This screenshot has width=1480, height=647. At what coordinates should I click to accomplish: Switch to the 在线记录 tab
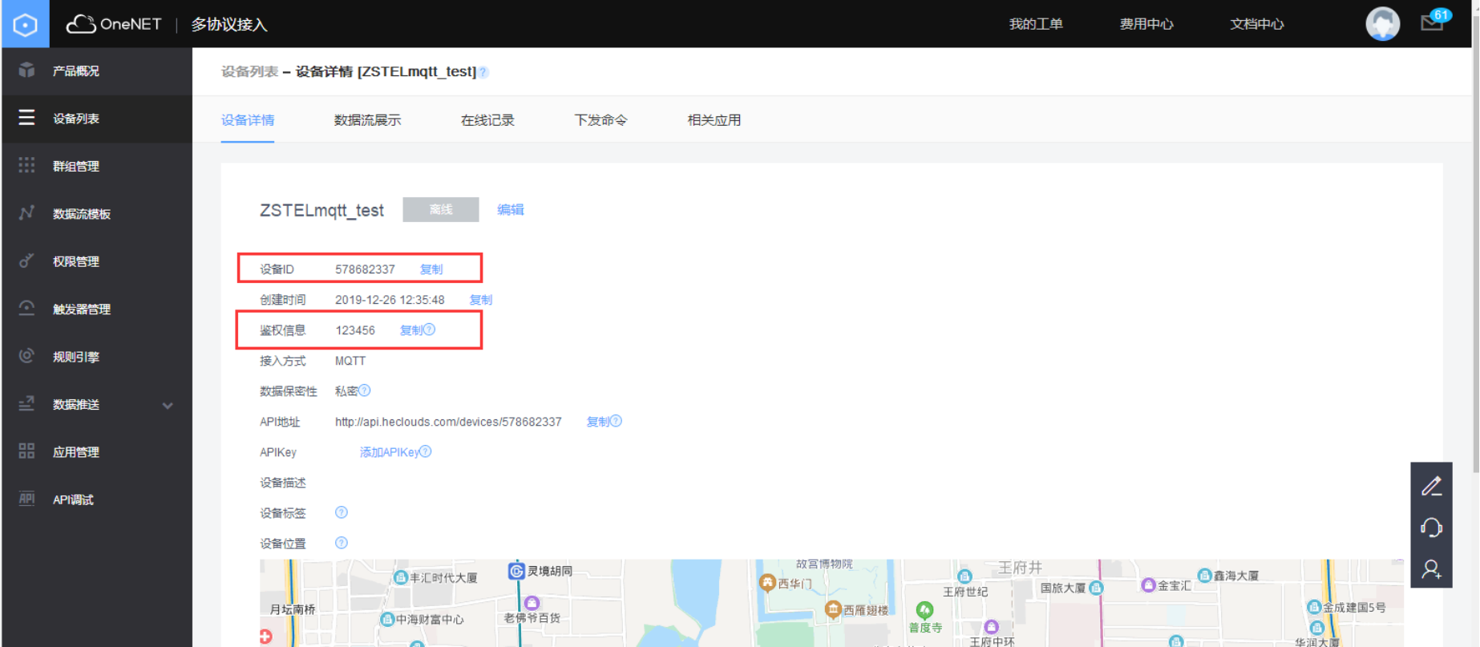click(487, 120)
